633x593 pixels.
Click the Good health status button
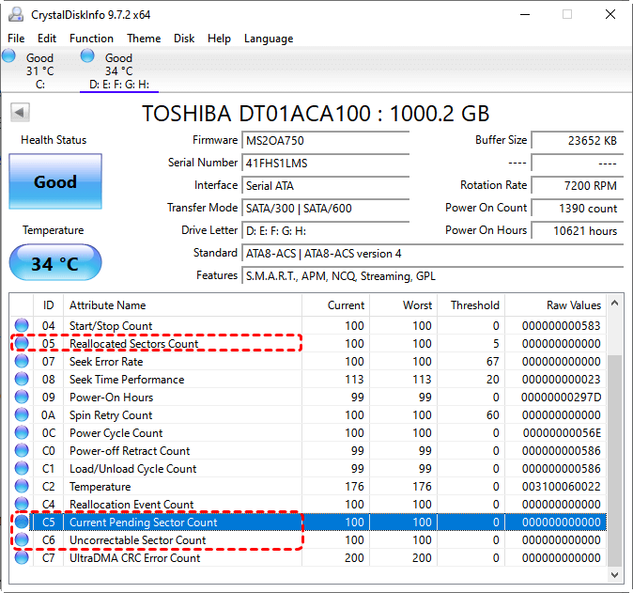(x=55, y=182)
